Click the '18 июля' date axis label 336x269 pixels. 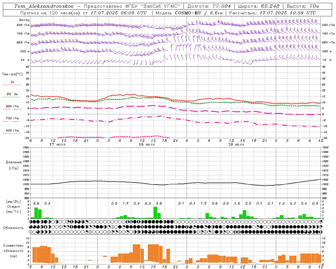[x=147, y=144]
